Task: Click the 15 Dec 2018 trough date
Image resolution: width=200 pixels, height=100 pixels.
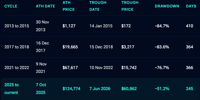Action: (x=101, y=47)
